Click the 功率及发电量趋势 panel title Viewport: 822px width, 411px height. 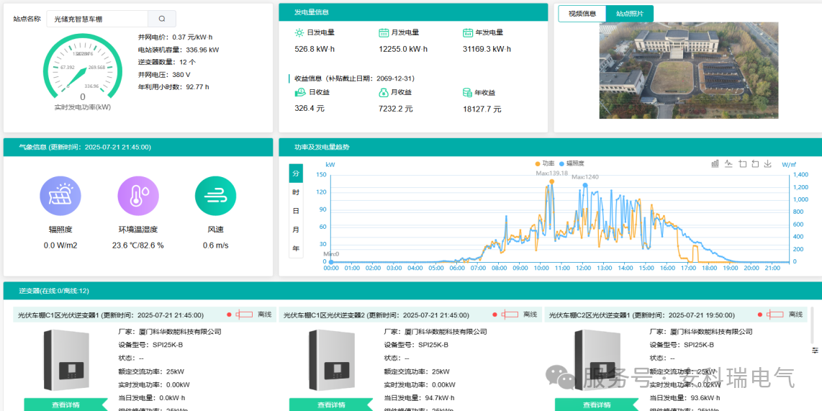[x=322, y=148]
